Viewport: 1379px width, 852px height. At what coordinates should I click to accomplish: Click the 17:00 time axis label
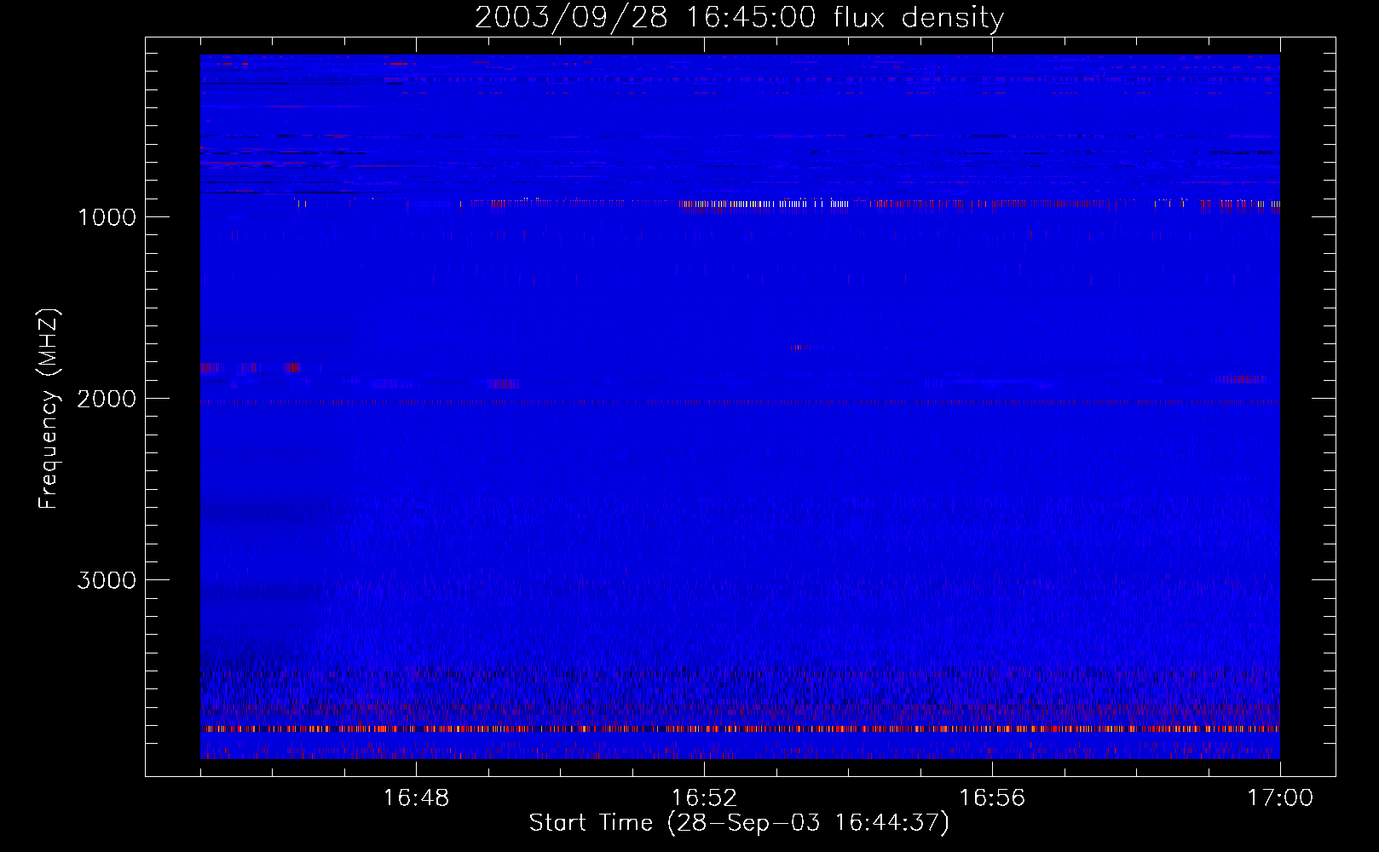pyautogui.click(x=1280, y=798)
